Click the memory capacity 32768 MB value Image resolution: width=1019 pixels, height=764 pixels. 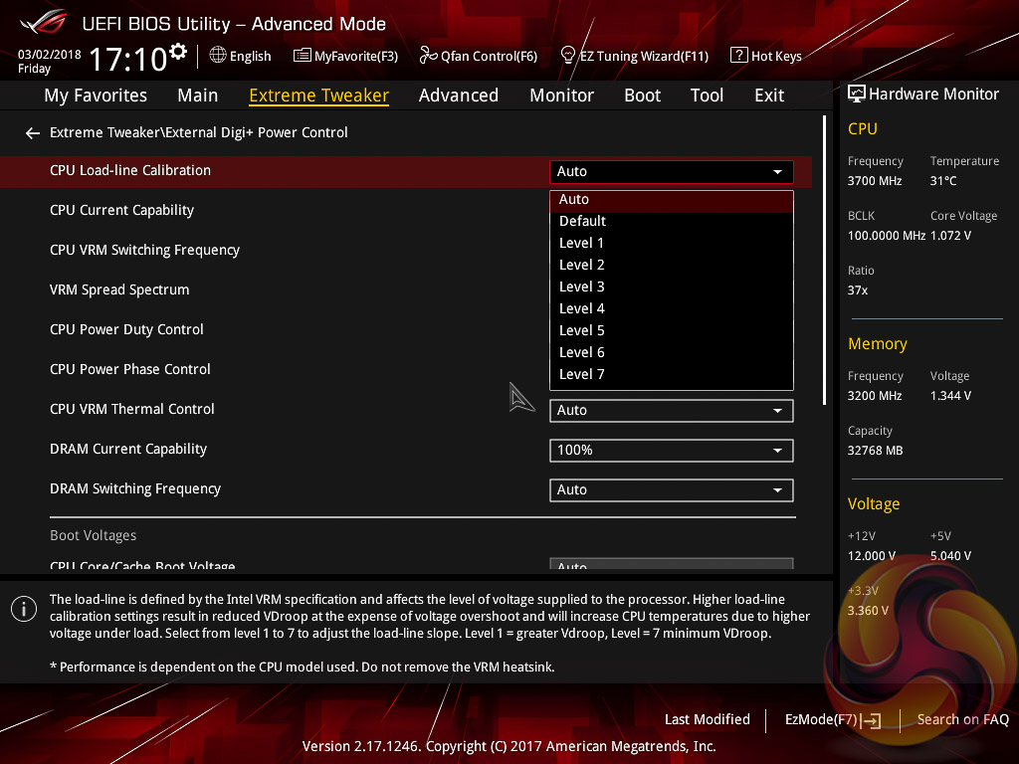[x=876, y=451]
